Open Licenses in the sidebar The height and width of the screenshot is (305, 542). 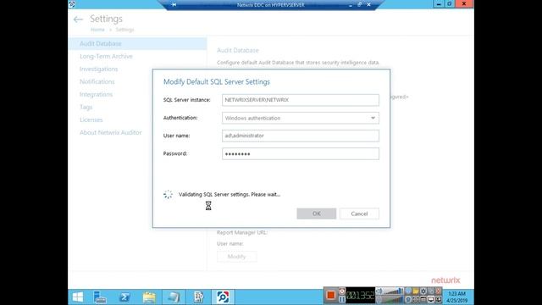click(x=91, y=119)
